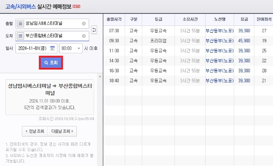This screenshot has height=166, width=273.
Task: Click the date field 2024-11-01(금)
Action: 36,48
